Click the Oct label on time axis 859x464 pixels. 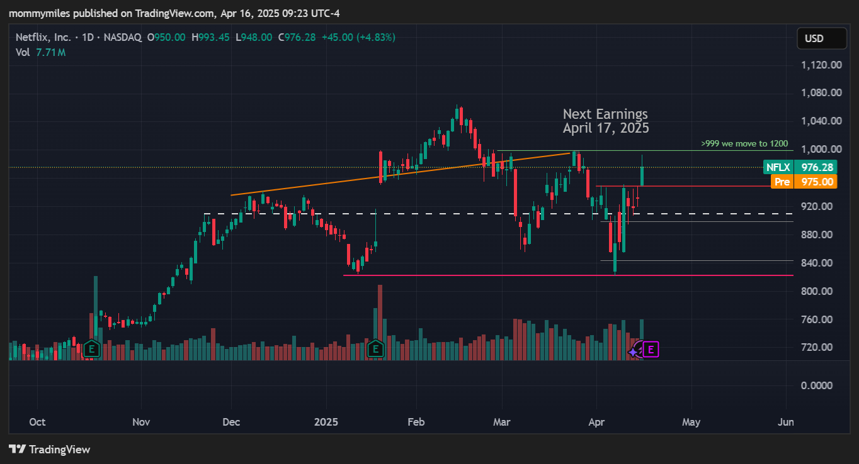[x=37, y=422]
